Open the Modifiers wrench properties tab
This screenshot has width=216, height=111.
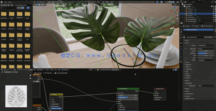point(181,49)
